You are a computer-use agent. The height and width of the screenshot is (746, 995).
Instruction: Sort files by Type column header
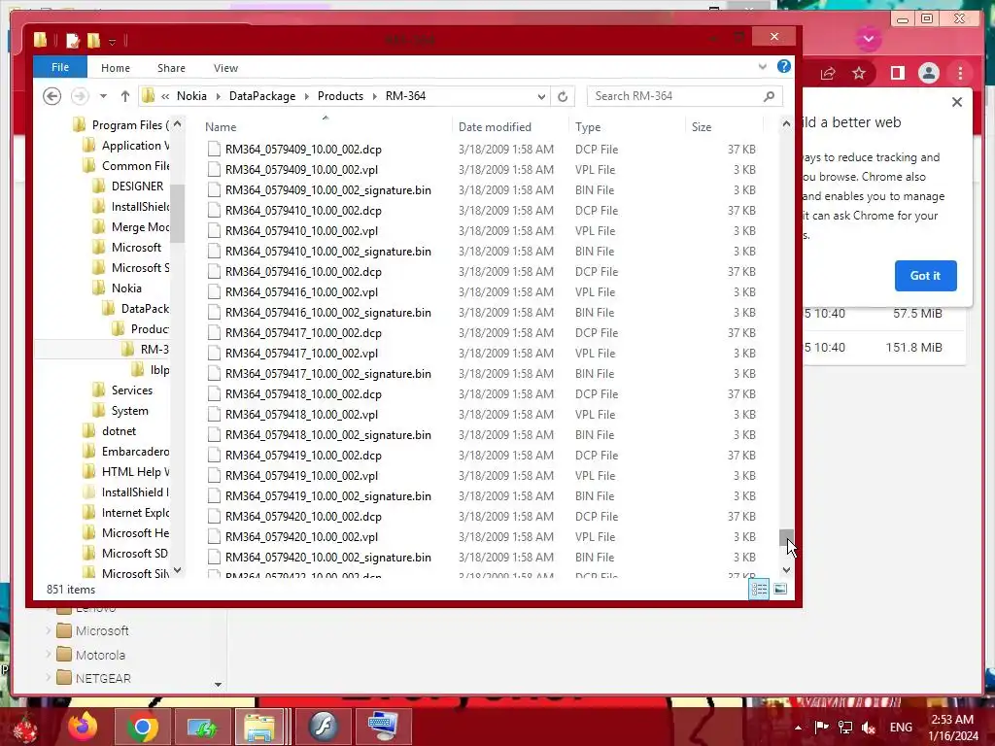588,127
